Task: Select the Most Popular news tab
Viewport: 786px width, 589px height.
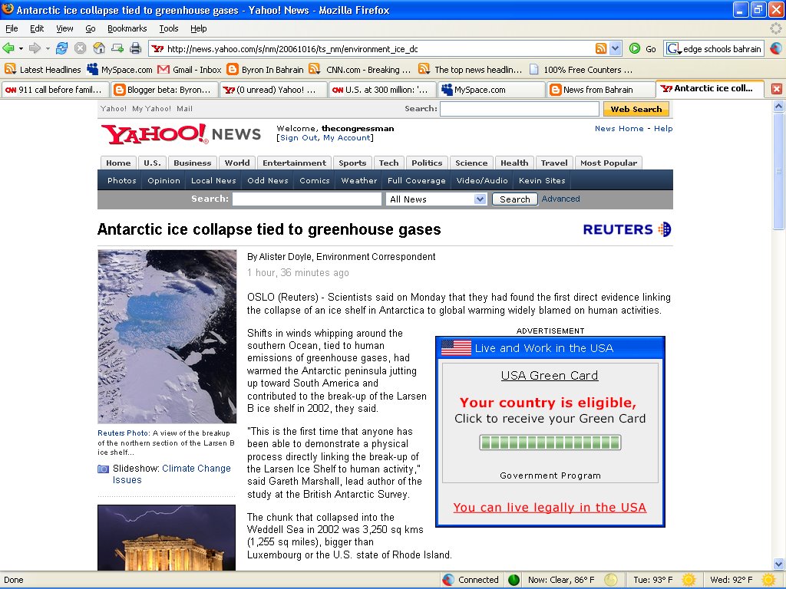Action: pos(609,163)
